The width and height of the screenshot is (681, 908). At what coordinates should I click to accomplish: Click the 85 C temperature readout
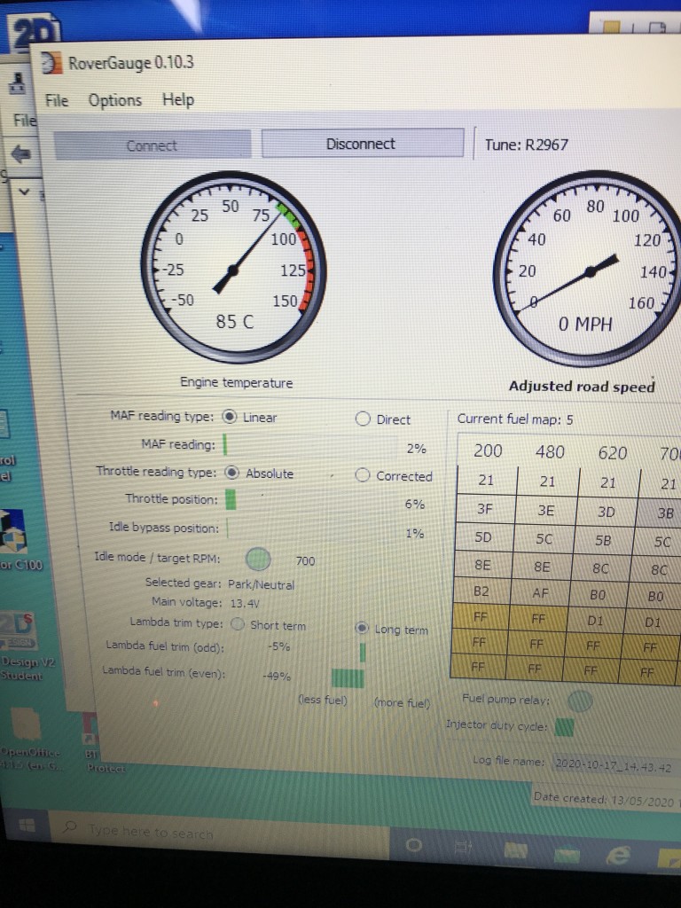pyautogui.click(x=234, y=321)
